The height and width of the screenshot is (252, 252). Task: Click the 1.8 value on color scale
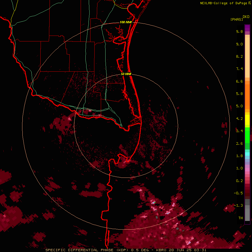tap(239, 156)
